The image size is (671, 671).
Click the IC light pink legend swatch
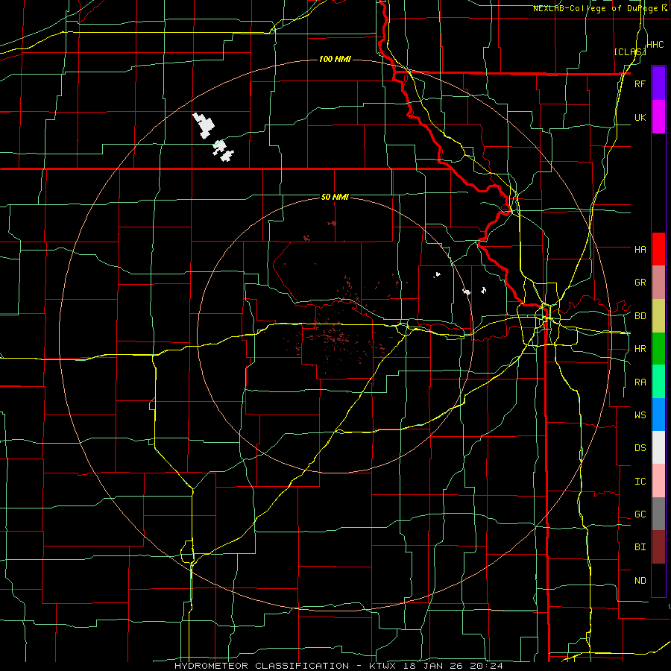658,481
